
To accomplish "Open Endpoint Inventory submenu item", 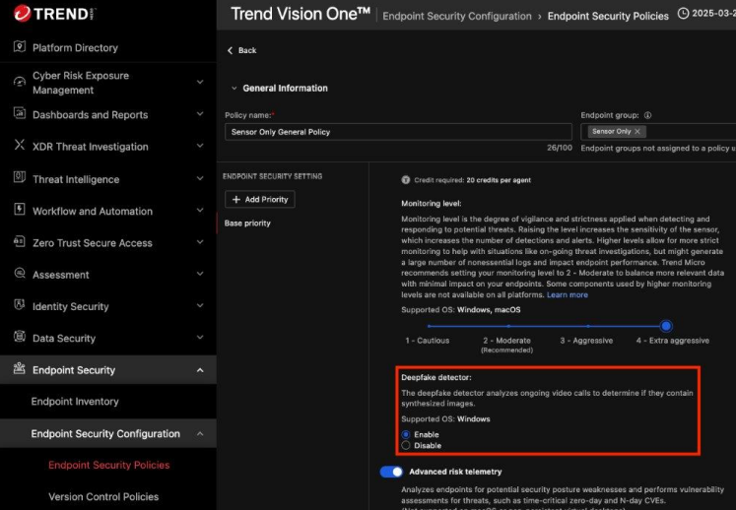I will pos(75,402).
